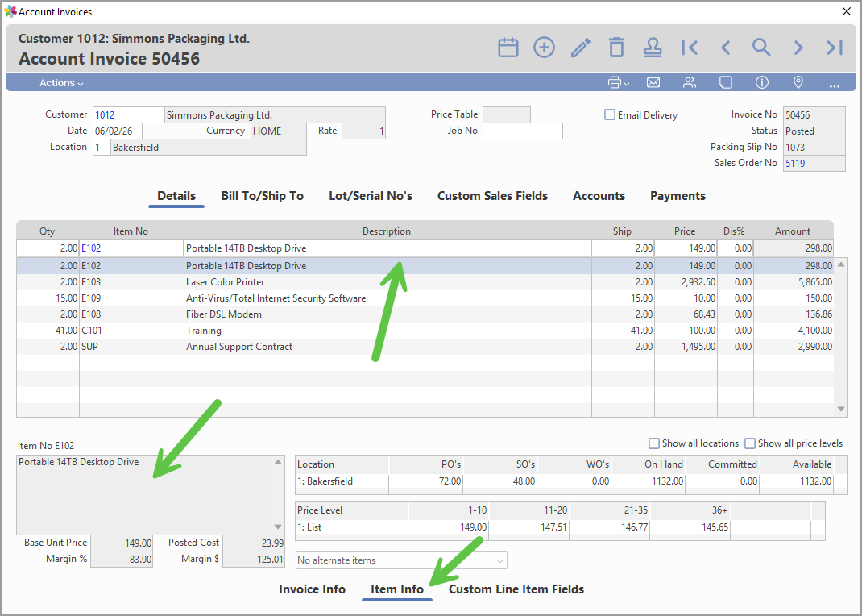Viewport: 862px width, 616px height.
Task: Go to previous invoice arrow
Action: point(726,48)
